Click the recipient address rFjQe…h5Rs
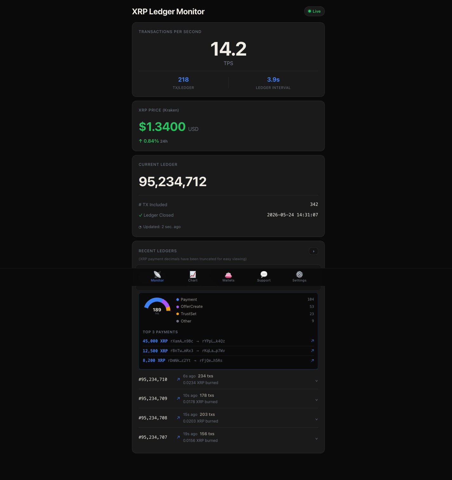The width and height of the screenshot is (452, 480). pos(211,361)
